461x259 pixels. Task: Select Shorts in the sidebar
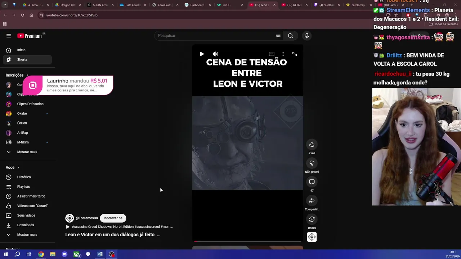coord(27,59)
